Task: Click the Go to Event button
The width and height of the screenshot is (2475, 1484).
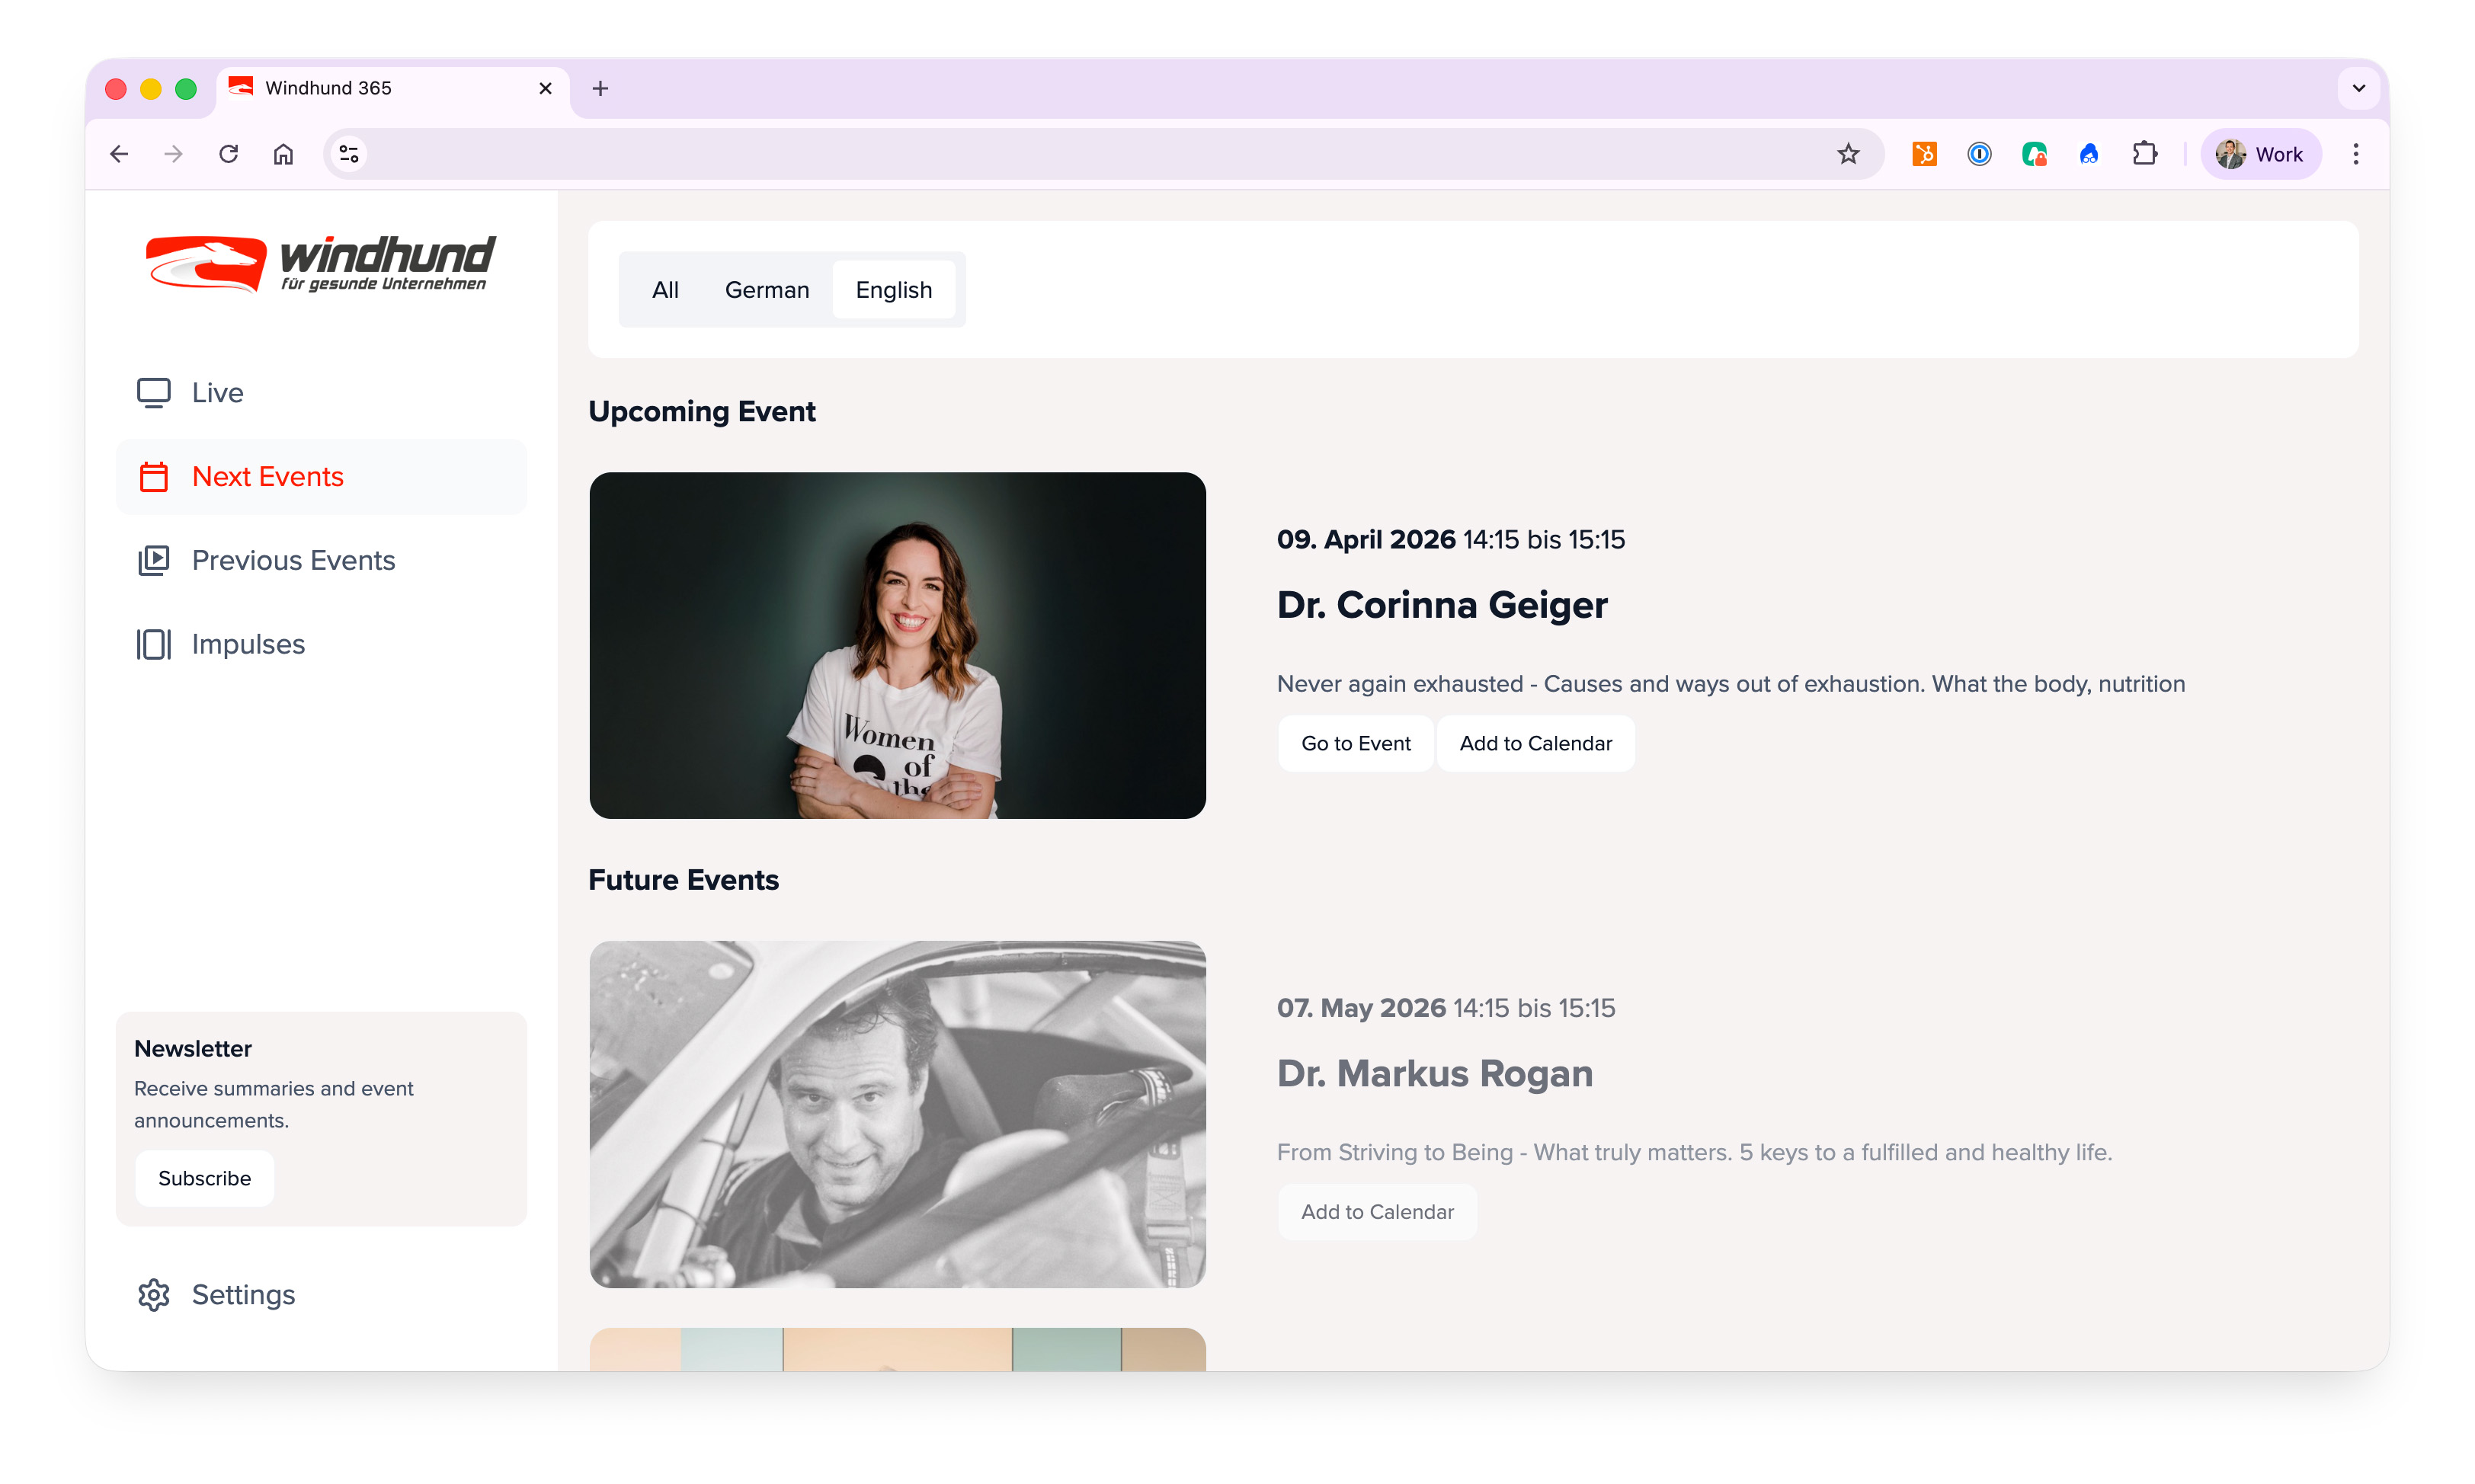Action: [x=1355, y=743]
